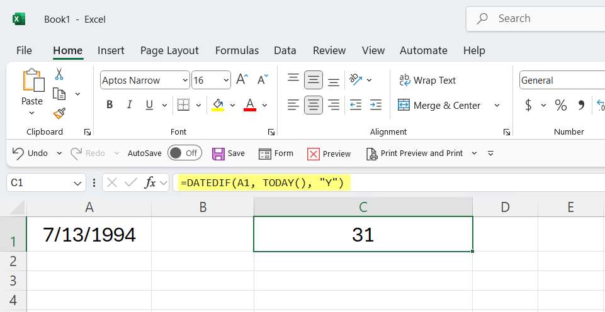Apply Top Align to cell
The width and height of the screenshot is (605, 312).
pyautogui.click(x=293, y=77)
